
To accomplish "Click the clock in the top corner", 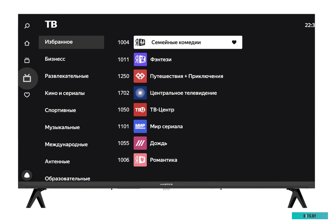I will click(310, 25).
